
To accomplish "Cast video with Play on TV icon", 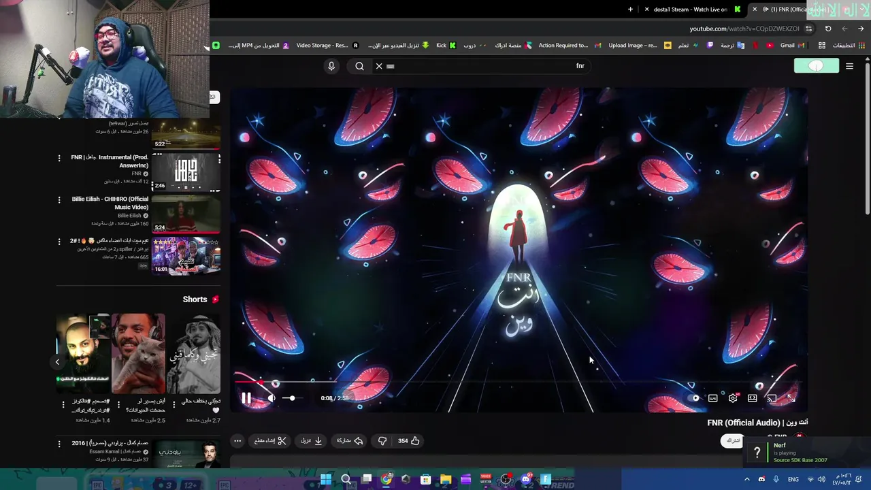I will (772, 398).
